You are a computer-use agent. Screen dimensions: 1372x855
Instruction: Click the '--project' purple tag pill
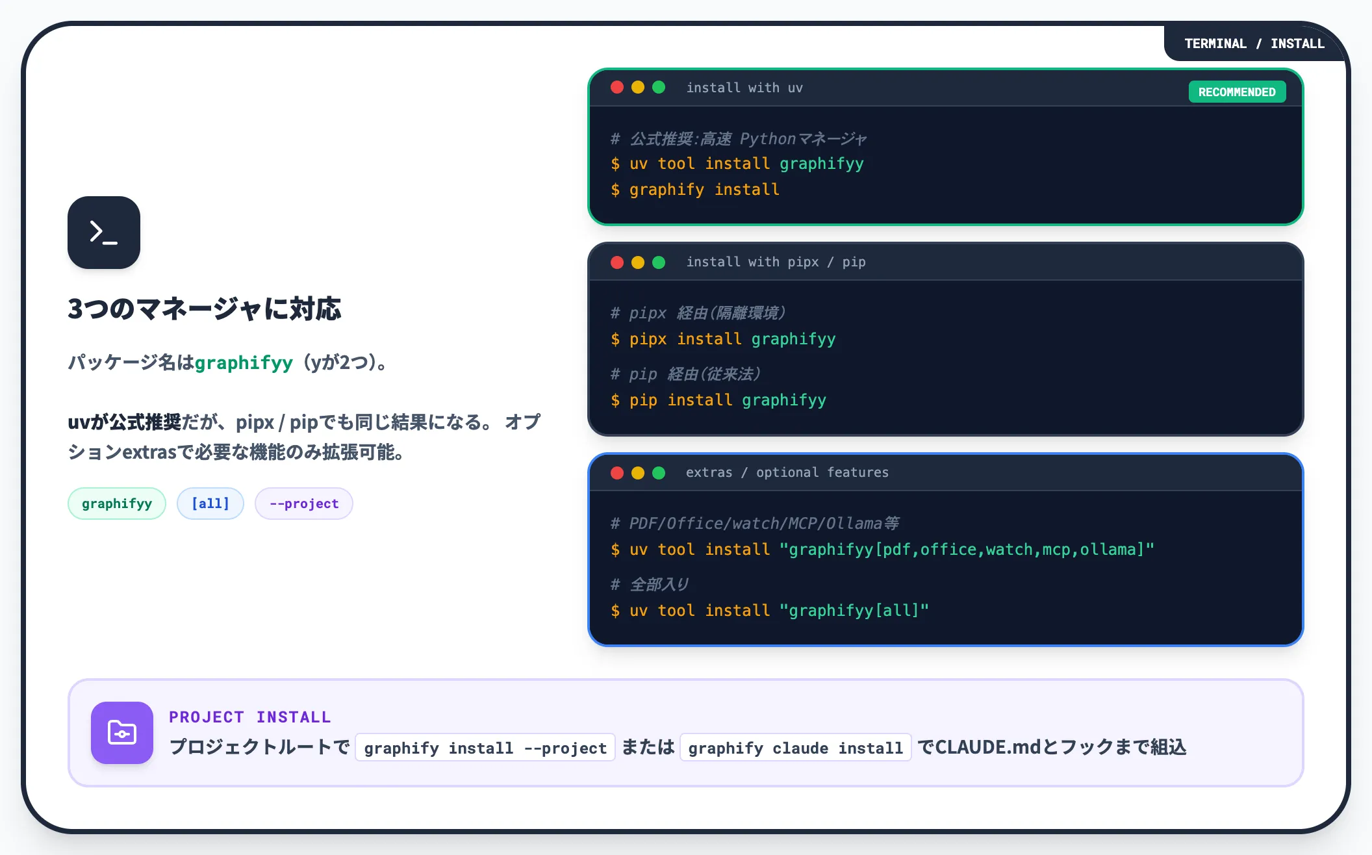304,504
